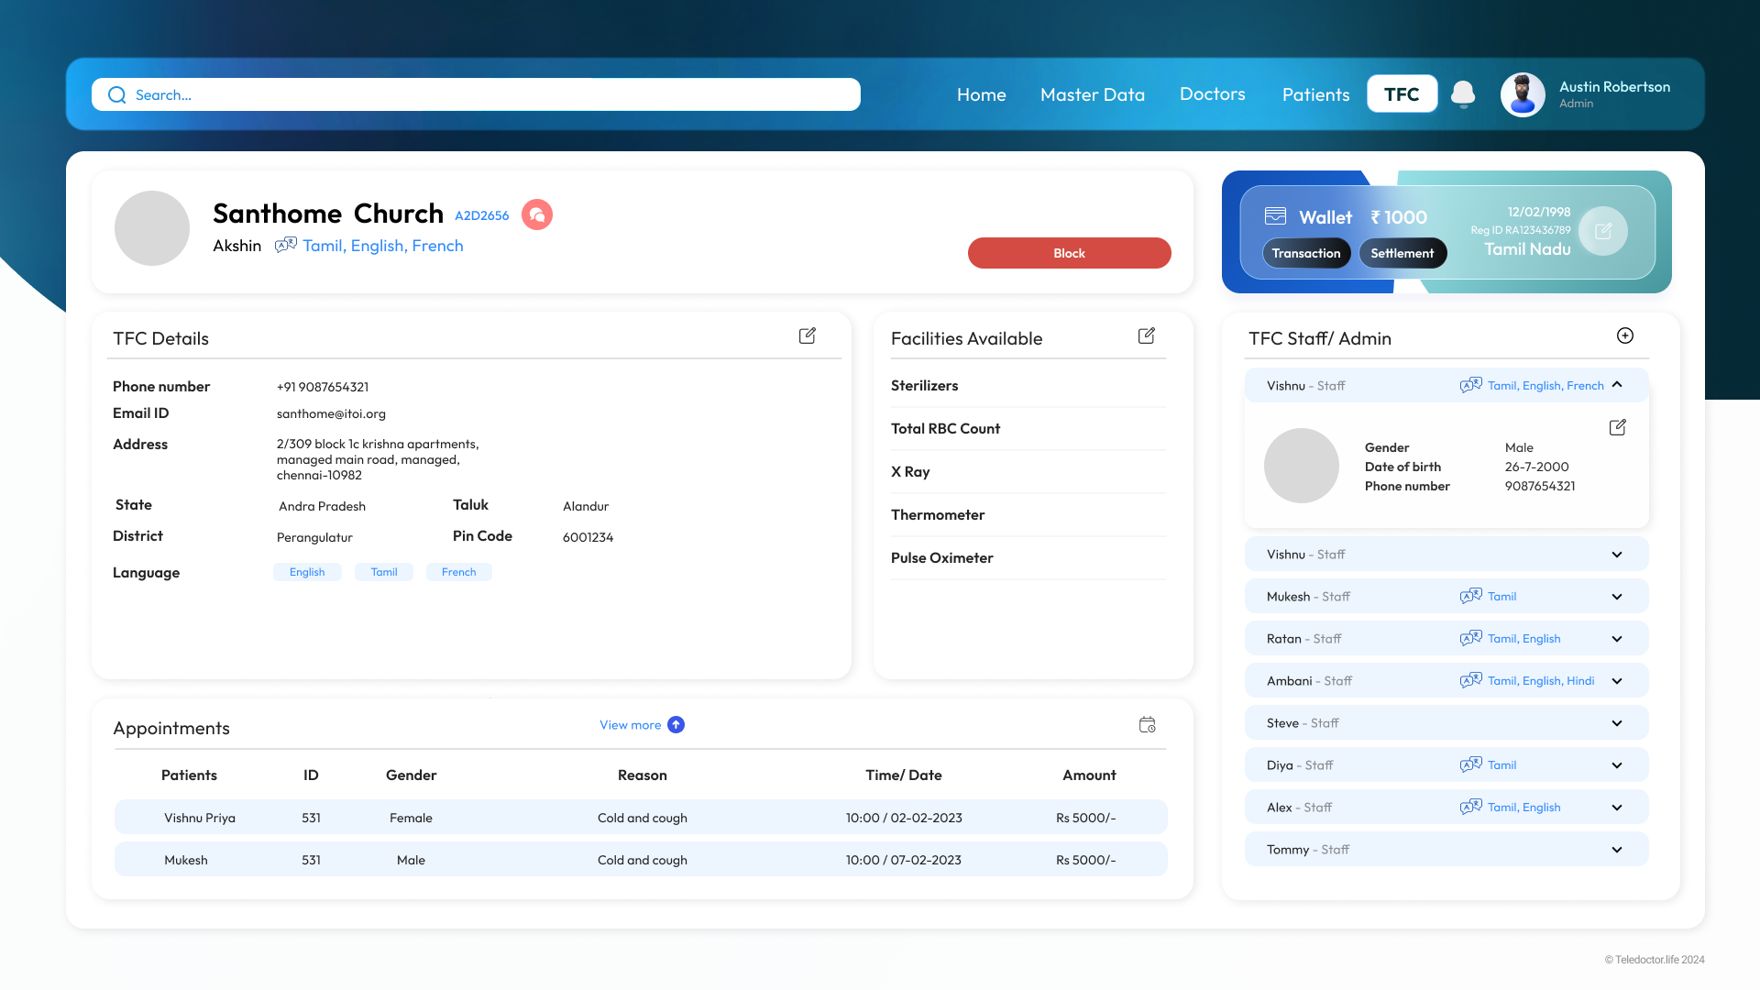This screenshot has width=1760, height=990.
Task: Click the language icon in Mukesh staff row
Action: [x=1471, y=596]
